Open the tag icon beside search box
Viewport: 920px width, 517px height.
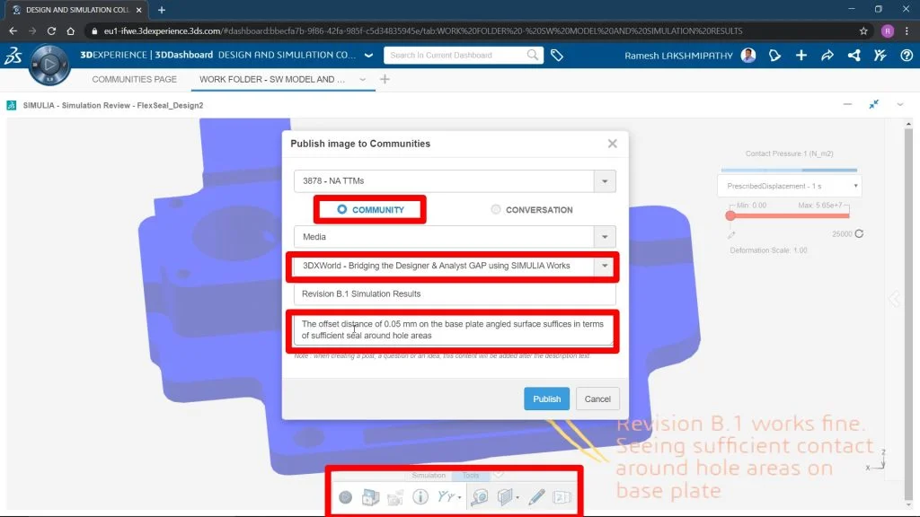coord(557,56)
